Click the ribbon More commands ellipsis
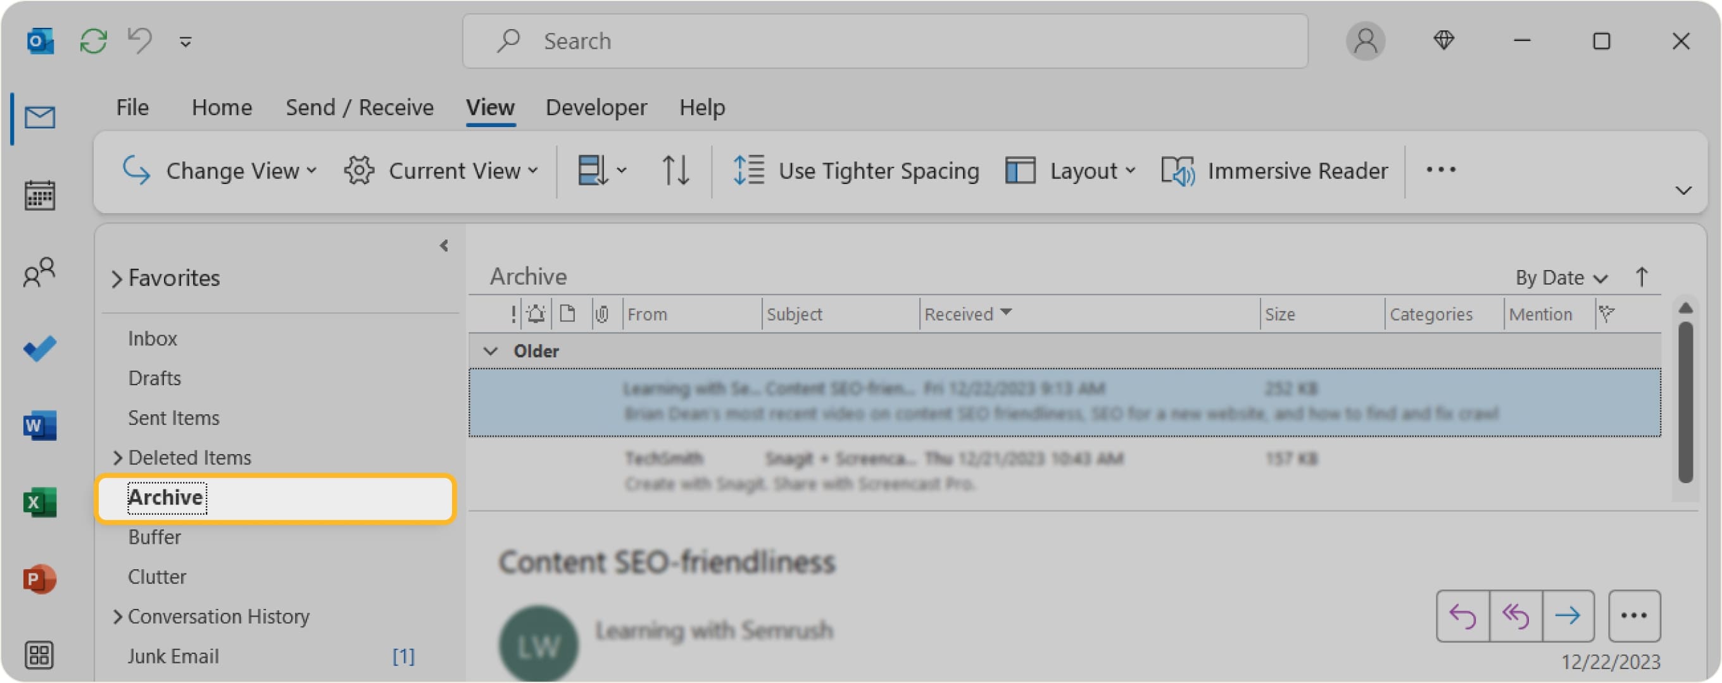The width and height of the screenshot is (1722, 683). (x=1440, y=170)
